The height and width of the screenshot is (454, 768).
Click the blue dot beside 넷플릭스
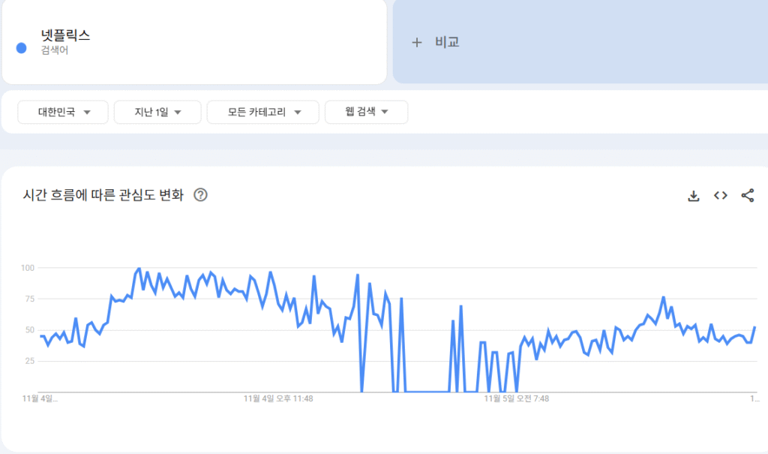(x=22, y=48)
